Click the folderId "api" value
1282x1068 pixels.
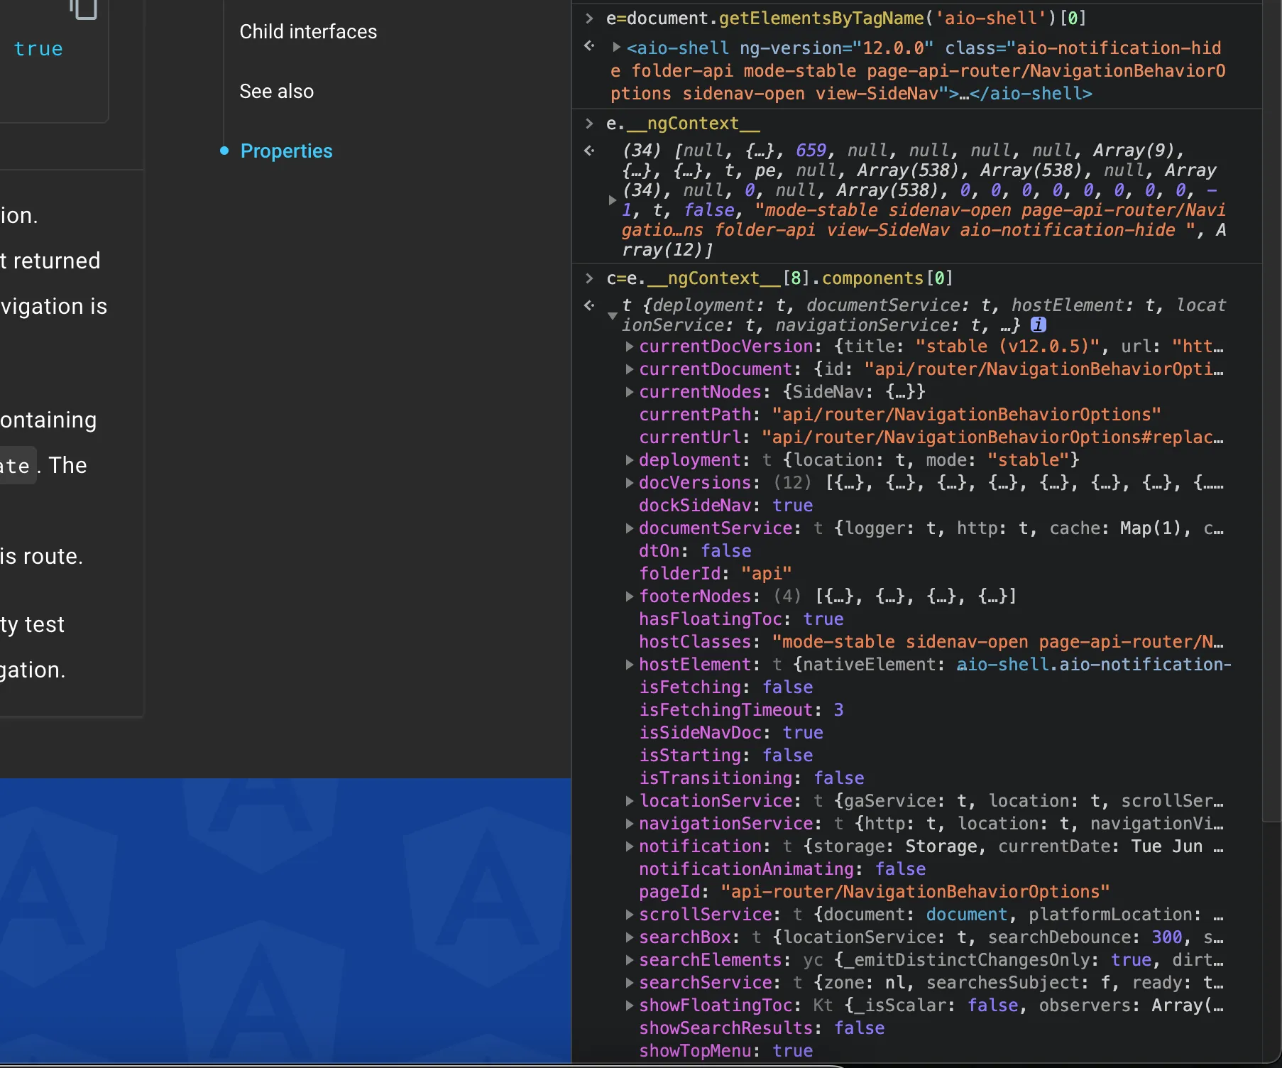[767, 574]
